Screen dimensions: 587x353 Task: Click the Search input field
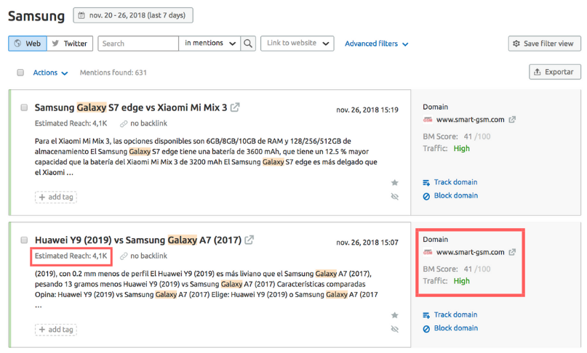pyautogui.click(x=138, y=44)
